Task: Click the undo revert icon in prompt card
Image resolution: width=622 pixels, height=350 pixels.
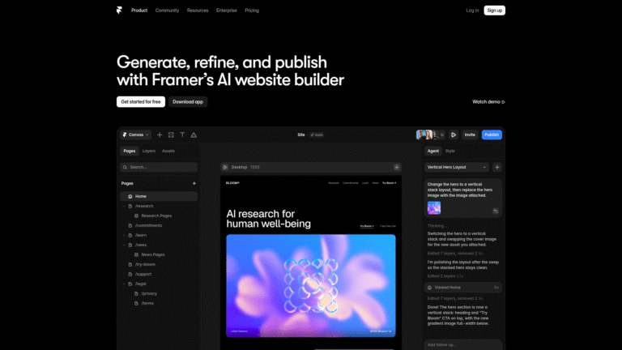Action: 496,211
